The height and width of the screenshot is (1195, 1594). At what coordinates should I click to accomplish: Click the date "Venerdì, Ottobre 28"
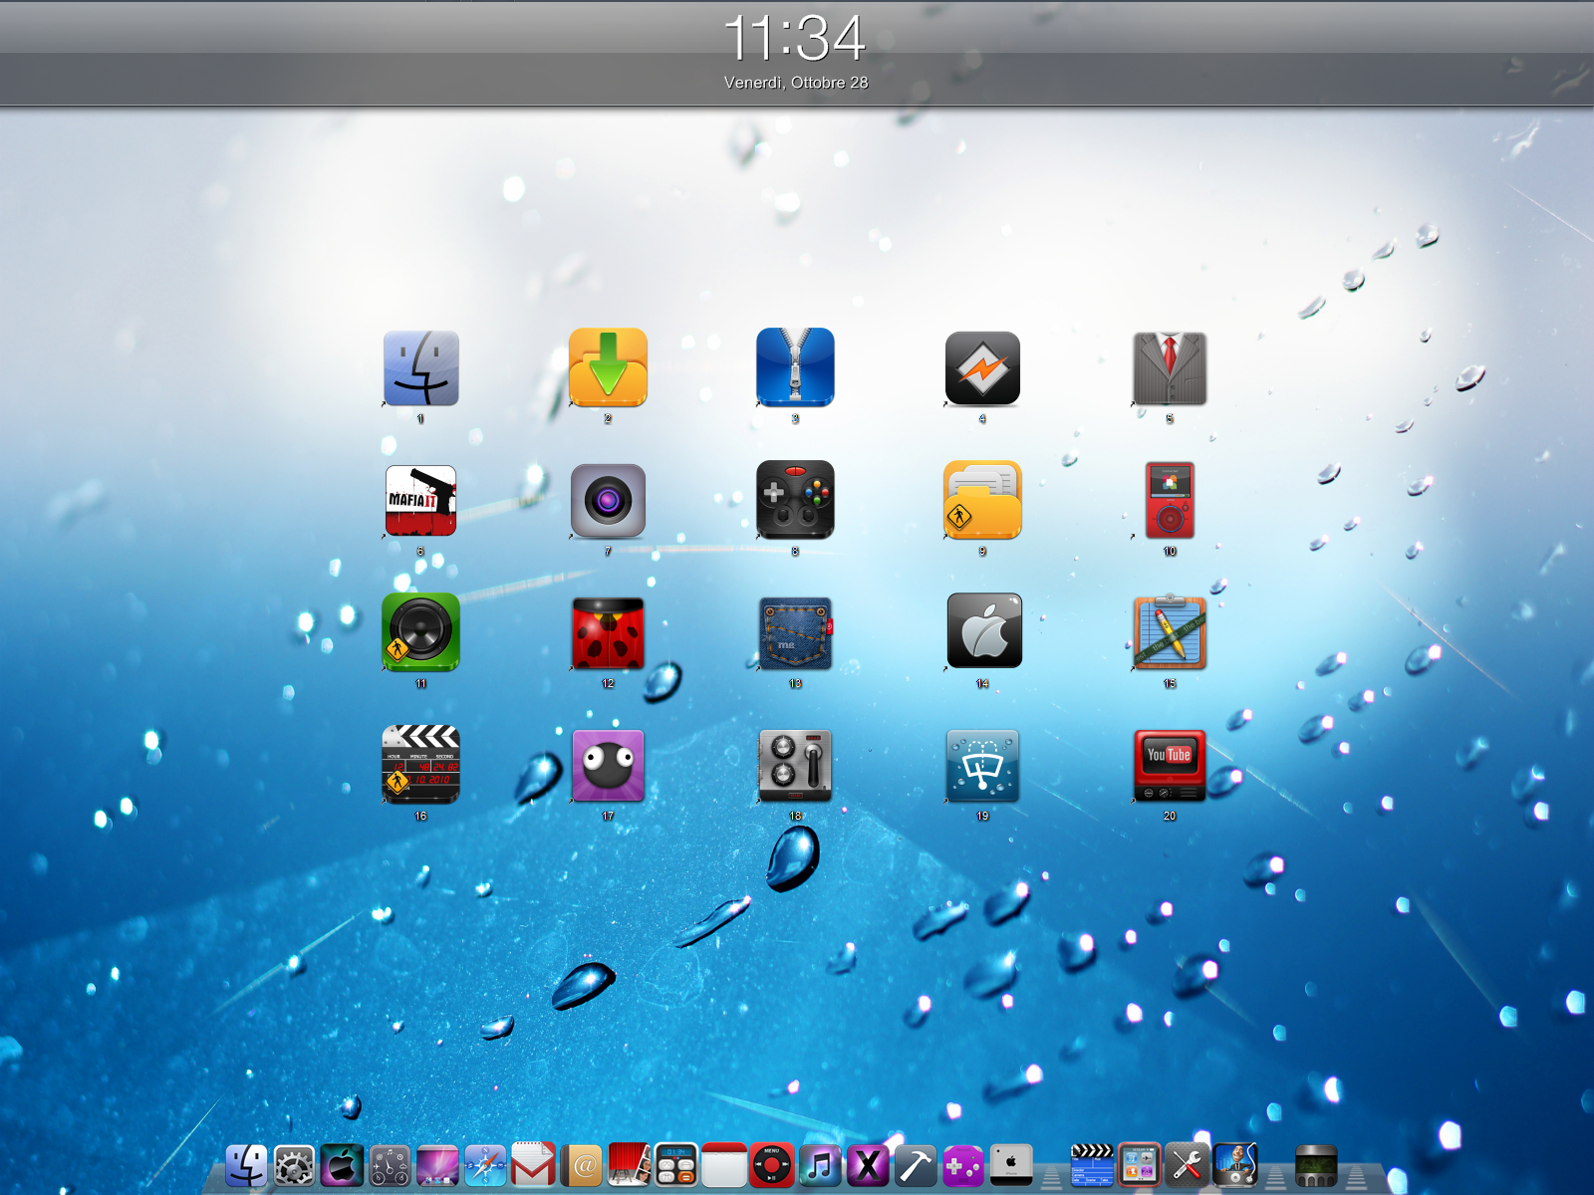(x=796, y=83)
